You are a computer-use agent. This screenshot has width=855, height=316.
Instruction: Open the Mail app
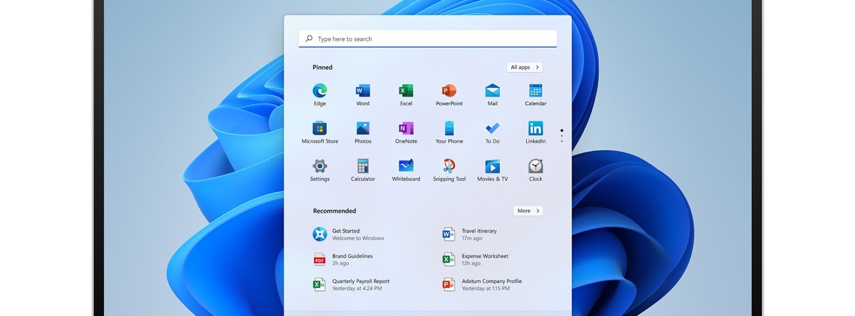[492, 94]
